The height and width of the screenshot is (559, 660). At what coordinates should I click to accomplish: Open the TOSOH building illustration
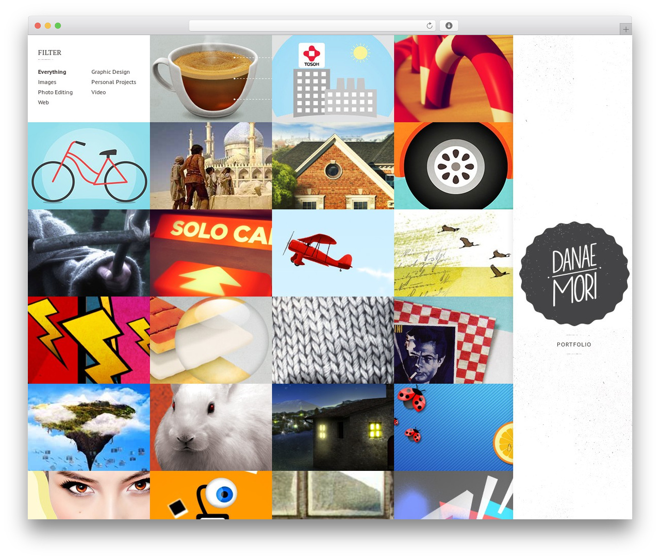click(x=333, y=78)
